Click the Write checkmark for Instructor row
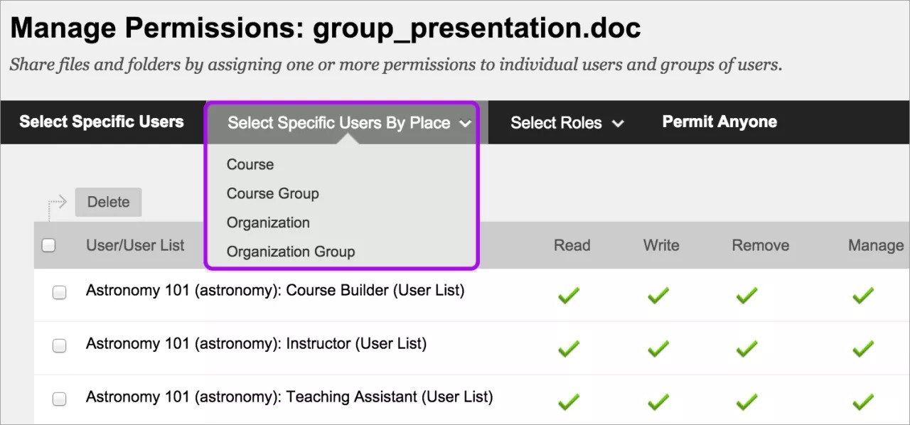The height and width of the screenshot is (425, 910). (x=658, y=348)
